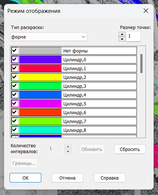The height and width of the screenshot is (195, 158).
Task: Click the Отмена button
Action: click(67, 178)
